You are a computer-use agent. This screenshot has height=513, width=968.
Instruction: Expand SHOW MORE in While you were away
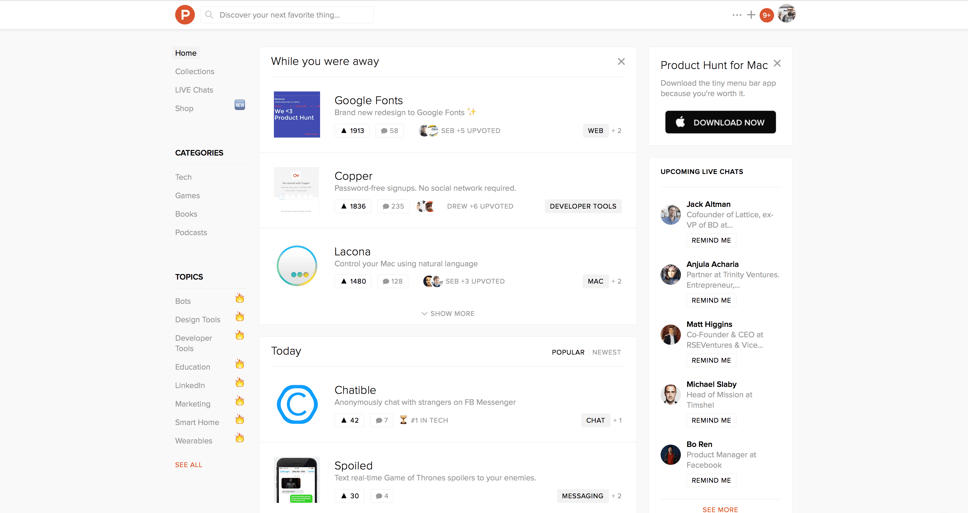pos(448,314)
